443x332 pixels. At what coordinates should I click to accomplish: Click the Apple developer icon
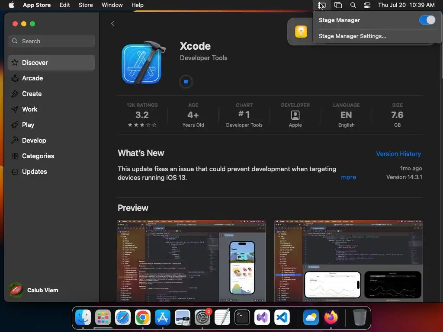[x=295, y=115]
